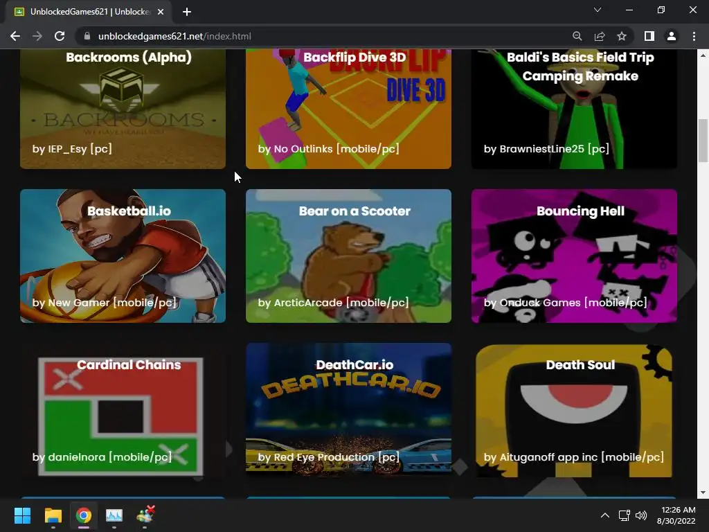Screen dimensions: 709x532
Task: Share this page via share icon
Action: (600, 36)
